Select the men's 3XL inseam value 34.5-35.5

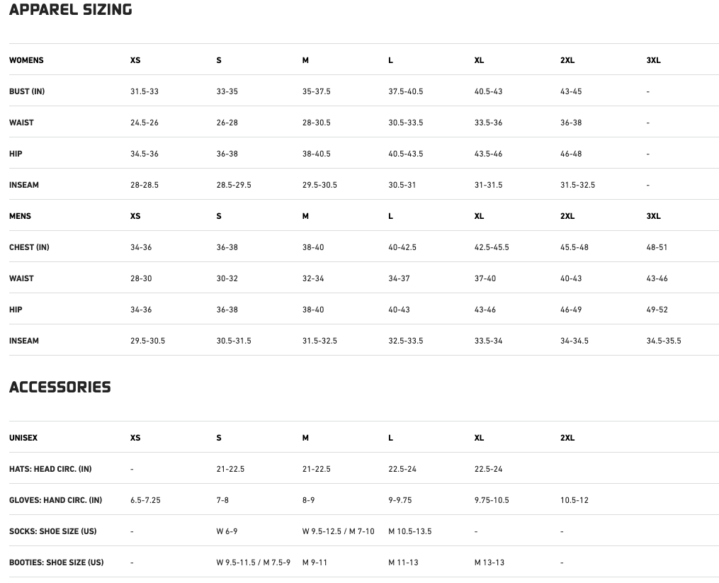click(664, 341)
